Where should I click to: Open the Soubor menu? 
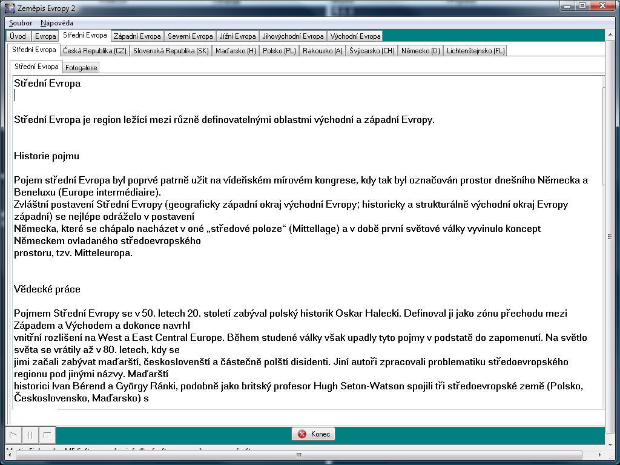tap(21, 23)
